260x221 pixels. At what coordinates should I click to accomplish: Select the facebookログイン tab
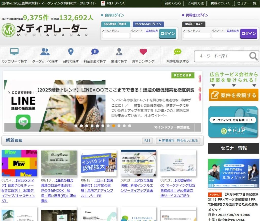(x=148, y=24)
